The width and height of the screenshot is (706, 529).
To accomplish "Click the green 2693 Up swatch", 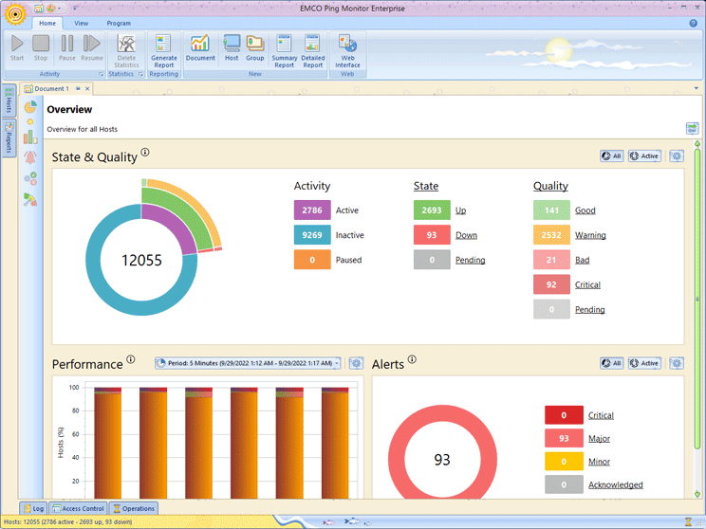I will 432,210.
